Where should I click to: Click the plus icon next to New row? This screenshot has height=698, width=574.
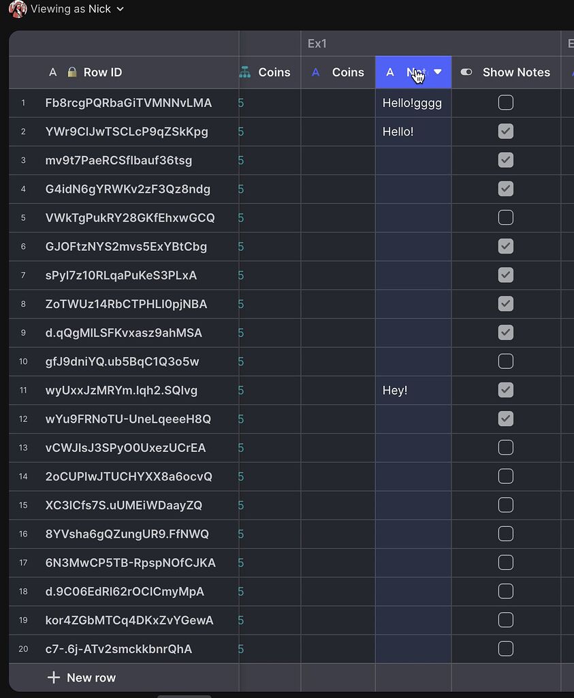coord(52,677)
